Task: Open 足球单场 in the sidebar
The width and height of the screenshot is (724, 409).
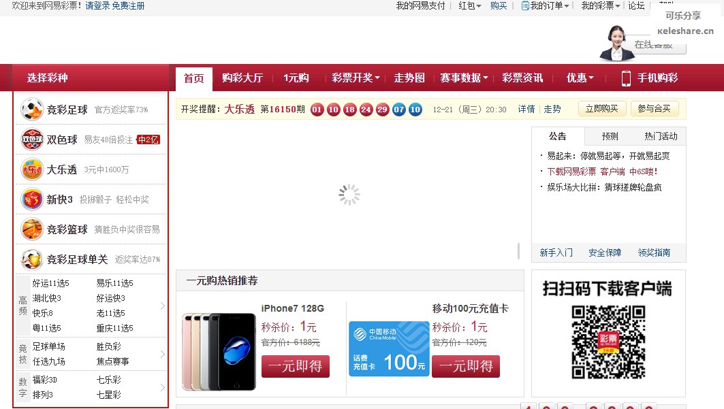Action: point(49,346)
